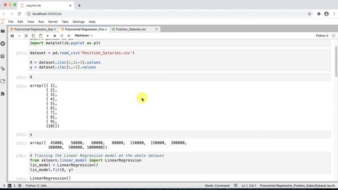338x190 pixels.
Task: Run the selected cell with the play icon
Action: tap(48, 36)
